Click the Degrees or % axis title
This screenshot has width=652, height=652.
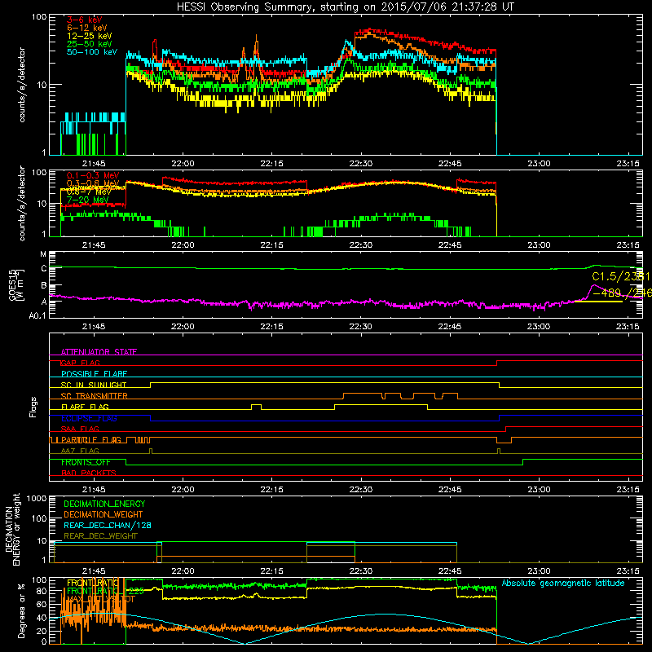21,610
